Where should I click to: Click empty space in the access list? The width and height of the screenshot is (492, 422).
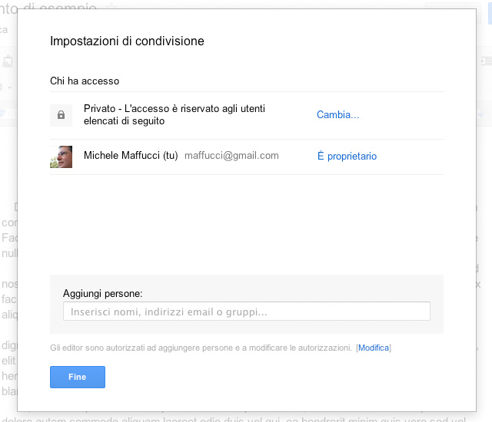[x=246, y=223]
